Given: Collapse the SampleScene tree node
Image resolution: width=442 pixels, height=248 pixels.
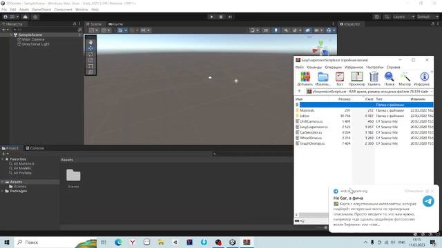Looking at the screenshot, I should point(11,34).
